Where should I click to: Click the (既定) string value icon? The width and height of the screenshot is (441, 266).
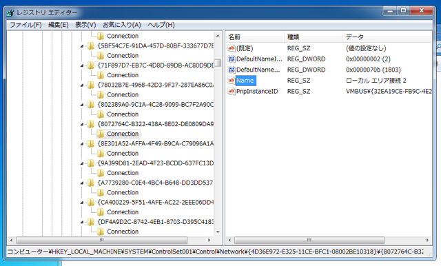(232, 48)
